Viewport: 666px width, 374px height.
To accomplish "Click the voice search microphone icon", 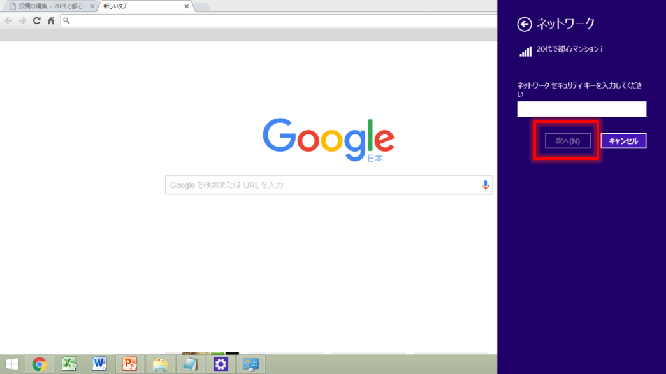I will click(x=485, y=185).
